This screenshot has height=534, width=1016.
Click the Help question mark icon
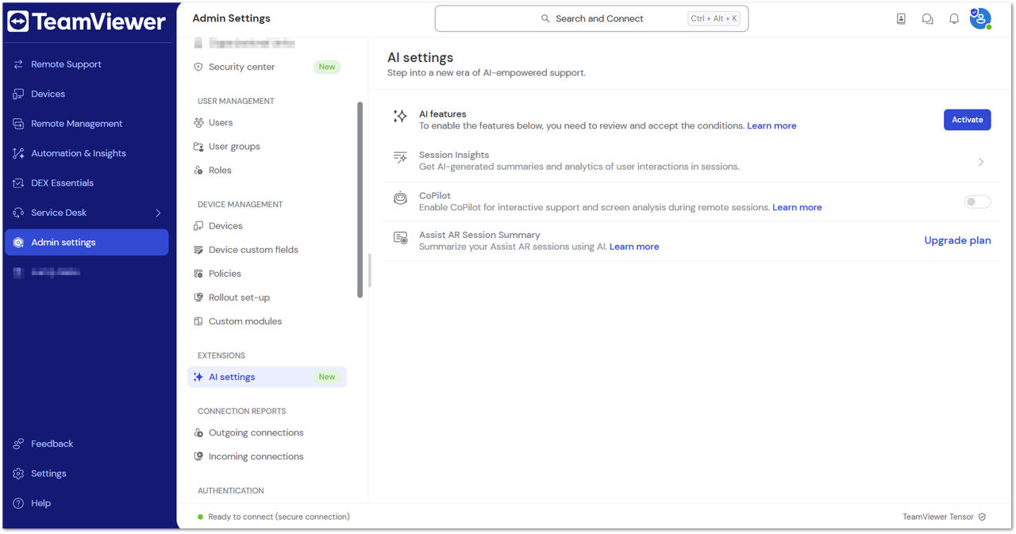pyautogui.click(x=18, y=503)
